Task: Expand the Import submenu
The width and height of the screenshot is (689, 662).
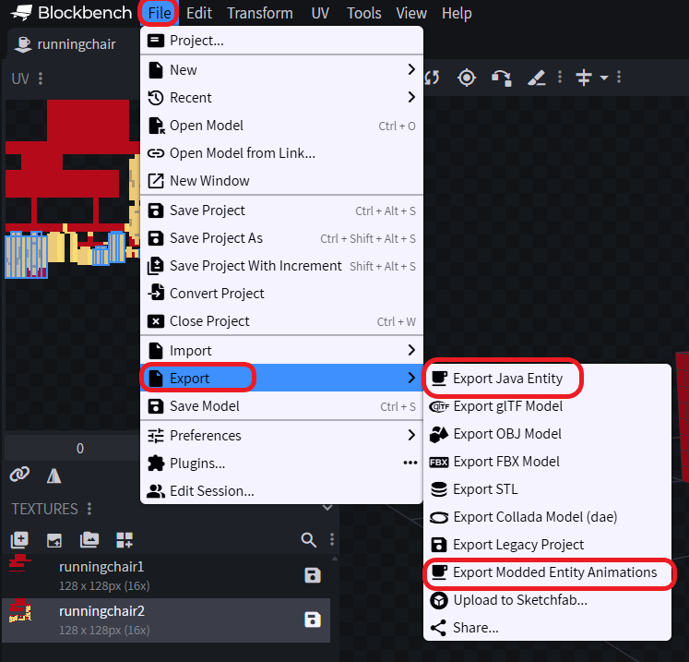Action: coord(281,351)
